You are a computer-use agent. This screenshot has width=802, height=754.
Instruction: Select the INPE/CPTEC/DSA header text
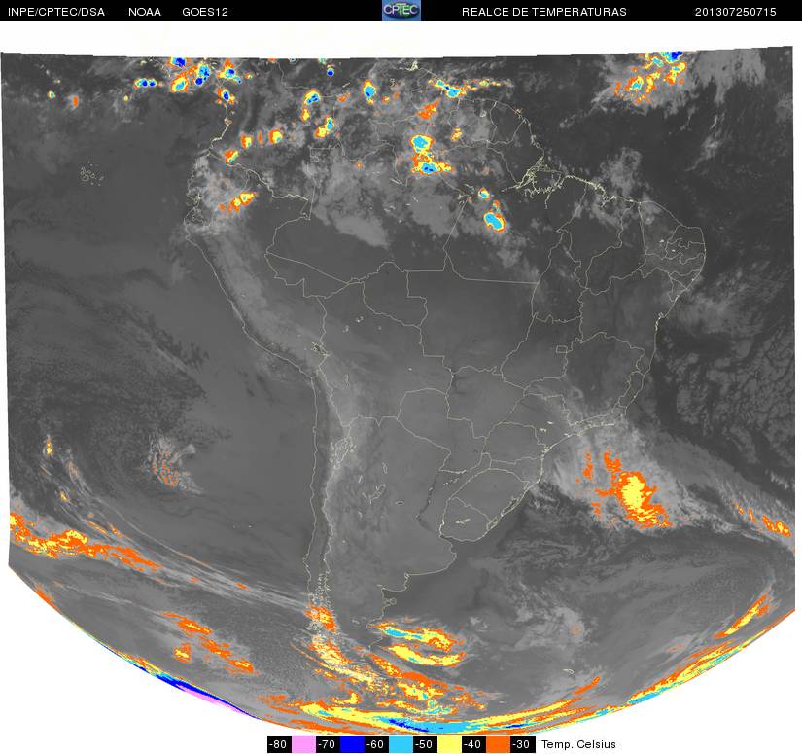coord(56,12)
